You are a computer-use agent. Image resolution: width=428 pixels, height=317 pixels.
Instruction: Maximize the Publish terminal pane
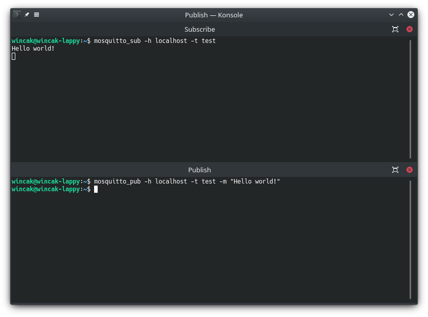[x=395, y=170]
